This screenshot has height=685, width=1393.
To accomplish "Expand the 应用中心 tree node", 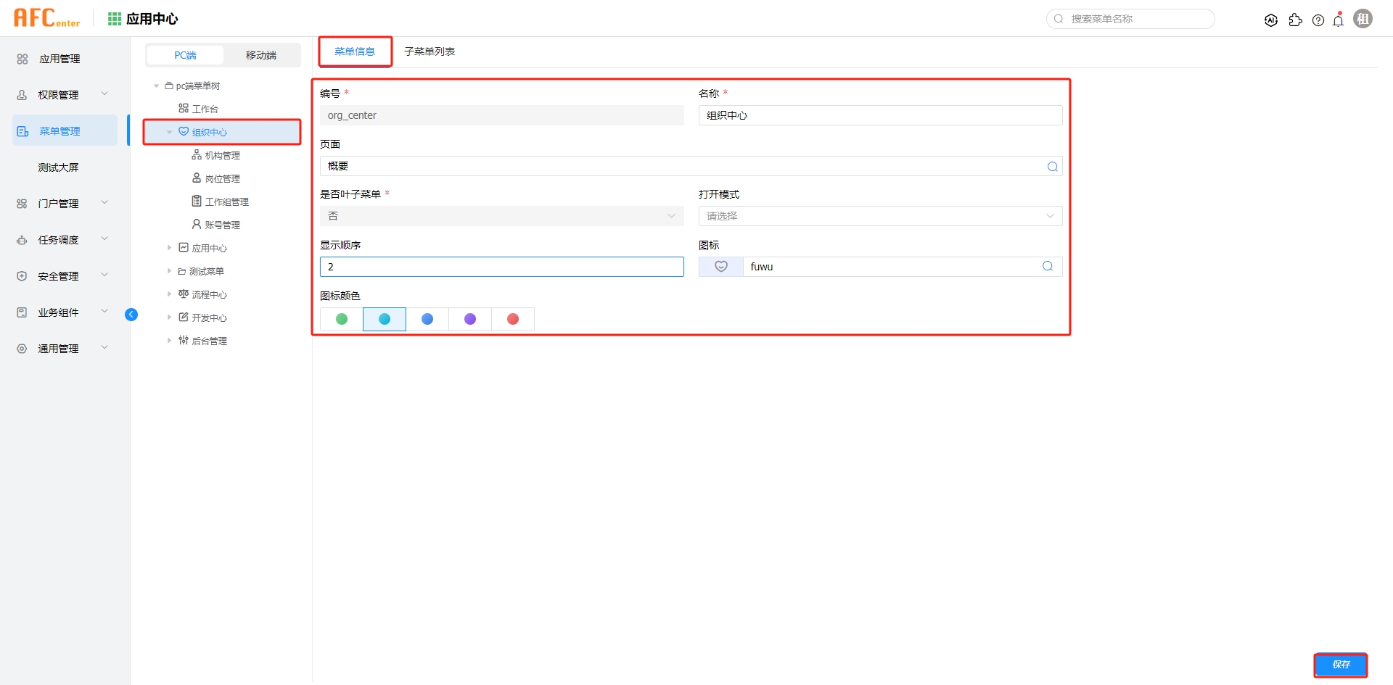I will click(x=170, y=248).
